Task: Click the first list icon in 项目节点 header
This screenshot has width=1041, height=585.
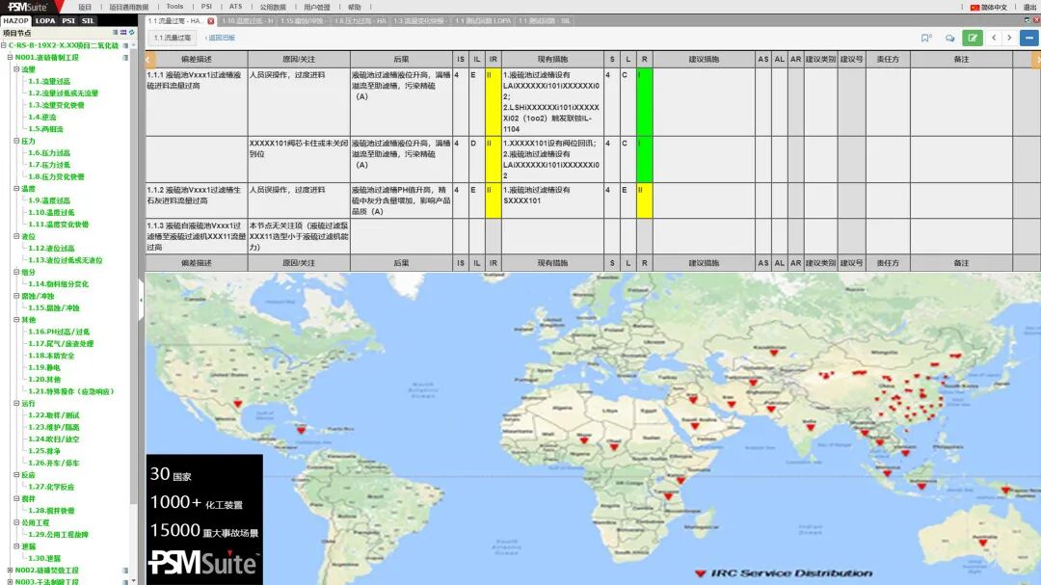Action: [116, 32]
